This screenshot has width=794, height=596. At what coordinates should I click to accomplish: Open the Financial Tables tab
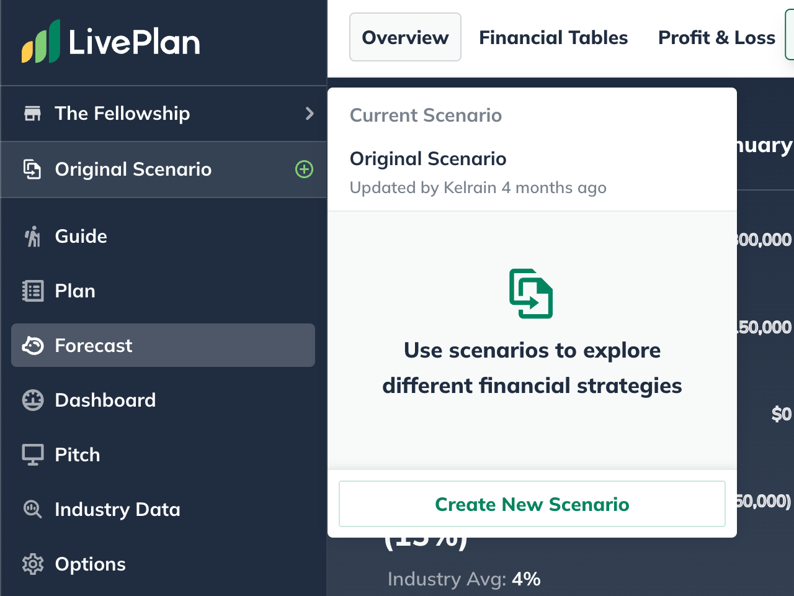553,37
